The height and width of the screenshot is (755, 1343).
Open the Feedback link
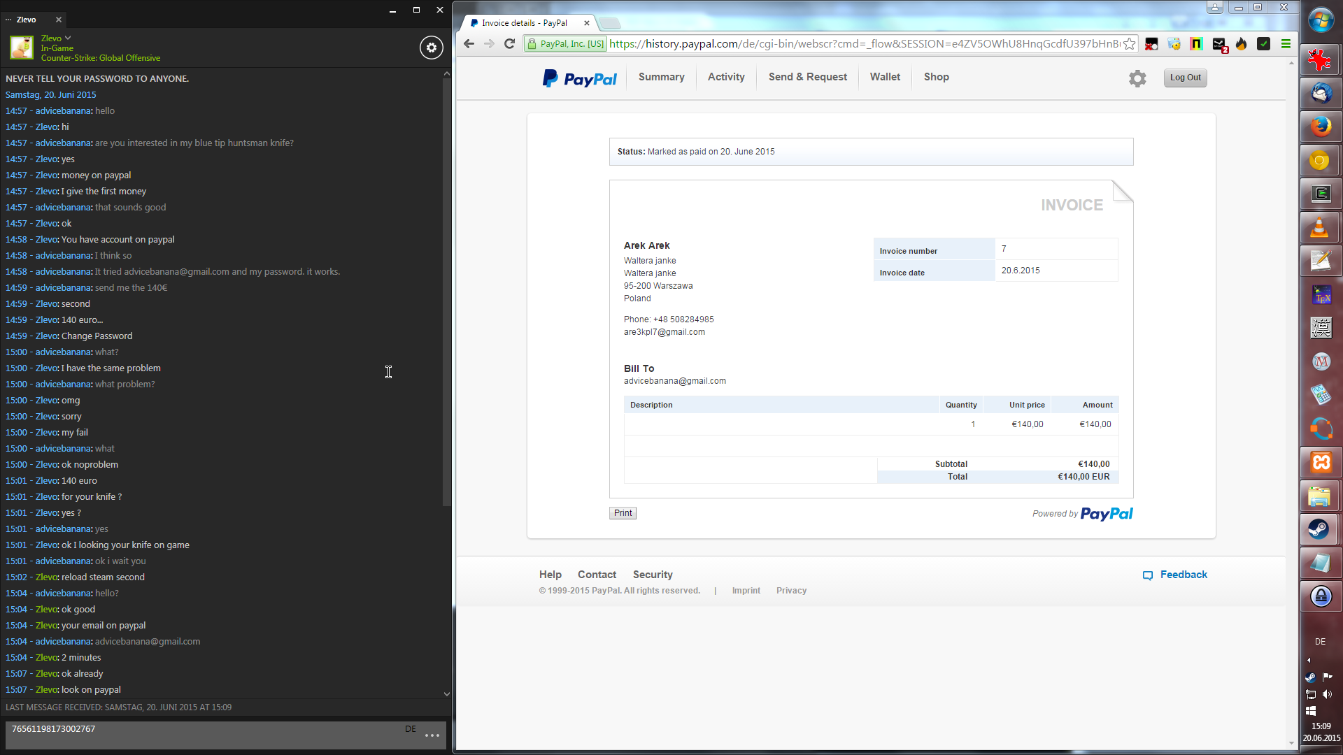point(1183,575)
